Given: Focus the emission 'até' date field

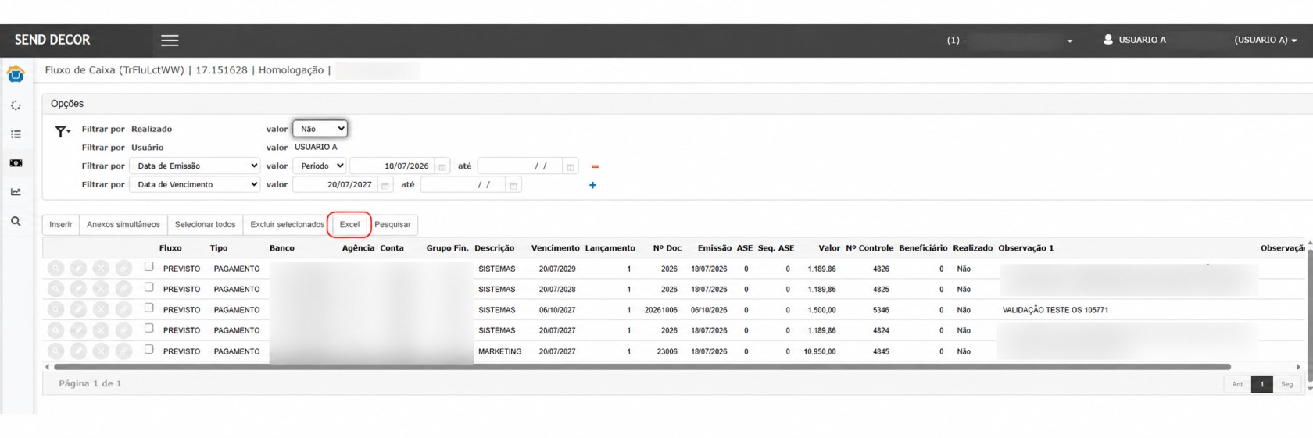Looking at the screenshot, I should (x=520, y=166).
